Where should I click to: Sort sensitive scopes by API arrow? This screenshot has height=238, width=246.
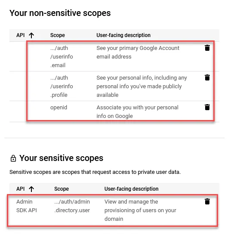(x=31, y=189)
